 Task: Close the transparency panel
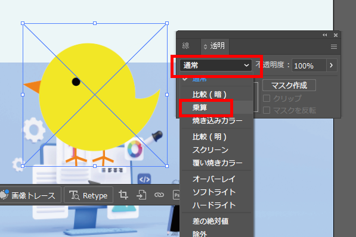(x=336, y=35)
